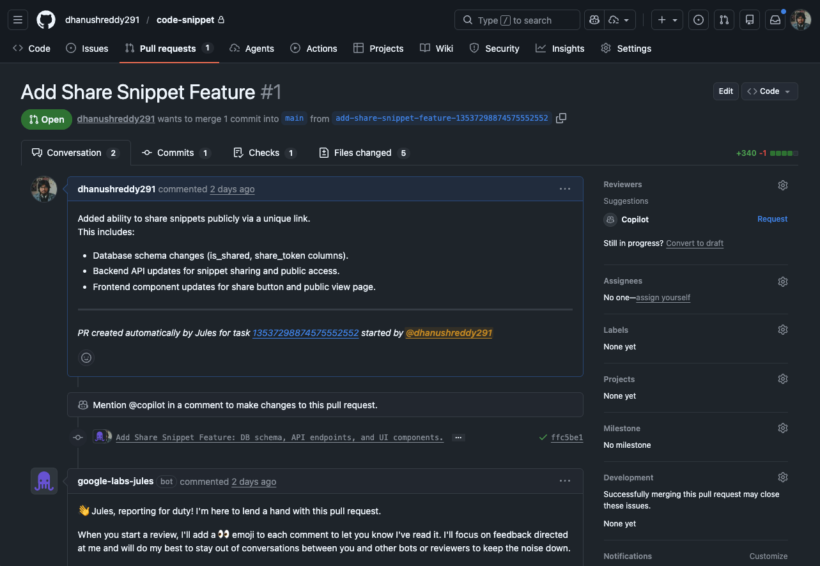Open options menu on dhanushreddy291's comment

(x=565, y=189)
